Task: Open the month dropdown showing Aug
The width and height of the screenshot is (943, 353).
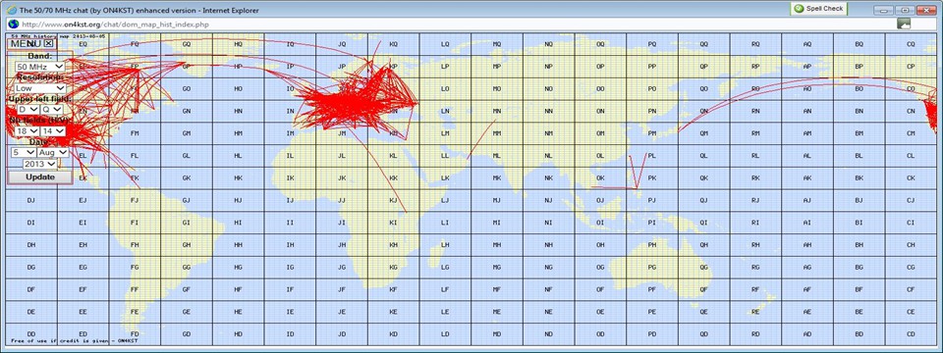Action: (x=53, y=153)
